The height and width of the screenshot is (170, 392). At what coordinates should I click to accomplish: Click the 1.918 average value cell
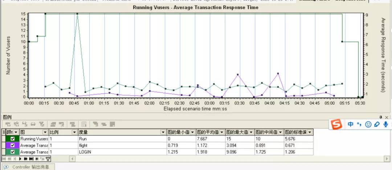click(x=211, y=152)
